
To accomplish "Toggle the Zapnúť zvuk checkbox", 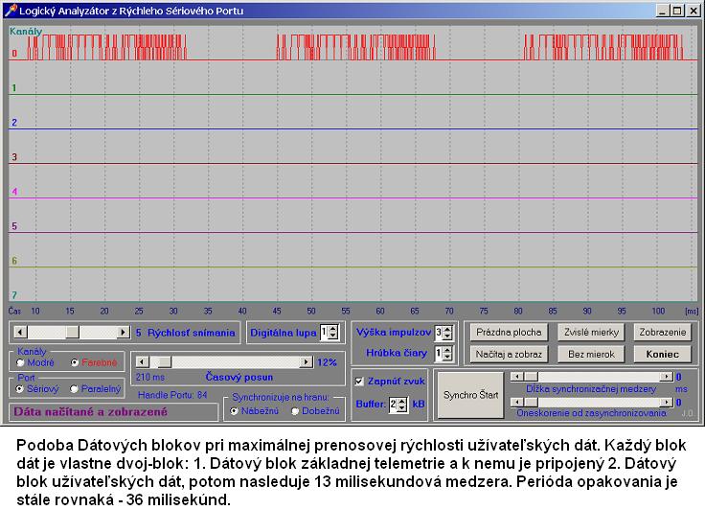I will tap(360, 381).
